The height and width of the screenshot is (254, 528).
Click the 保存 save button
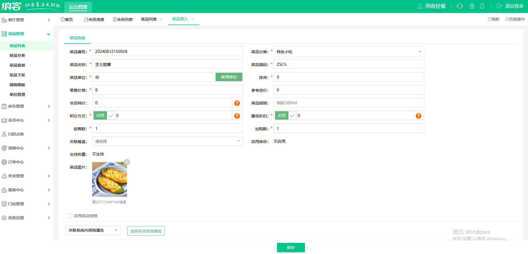click(291, 248)
